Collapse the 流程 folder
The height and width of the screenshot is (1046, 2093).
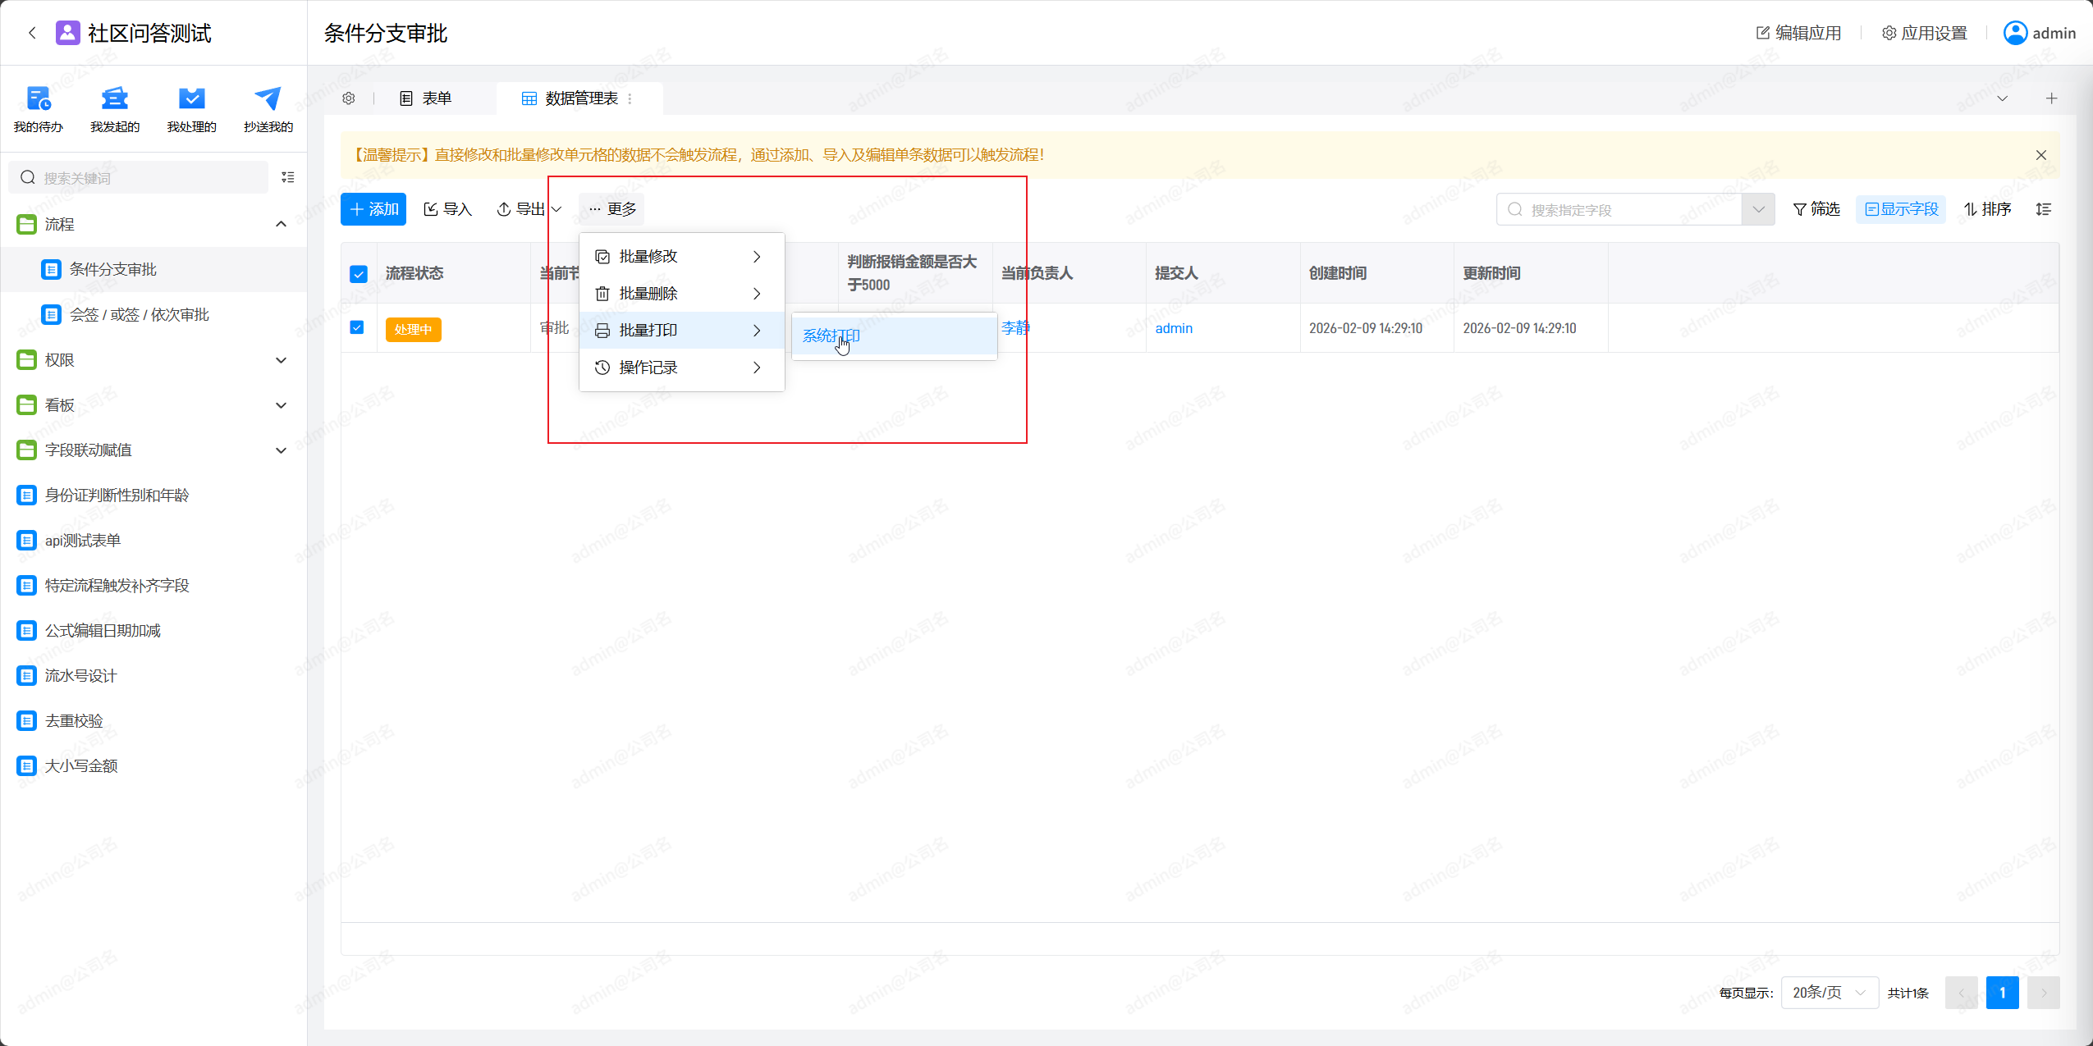[281, 224]
